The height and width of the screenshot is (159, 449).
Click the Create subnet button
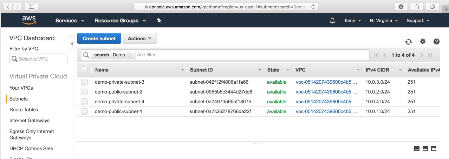(99, 39)
